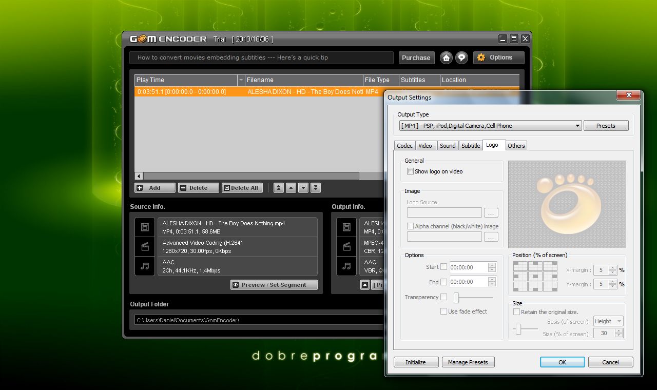Switch to the Sound tab
657x390 pixels.
(448, 146)
